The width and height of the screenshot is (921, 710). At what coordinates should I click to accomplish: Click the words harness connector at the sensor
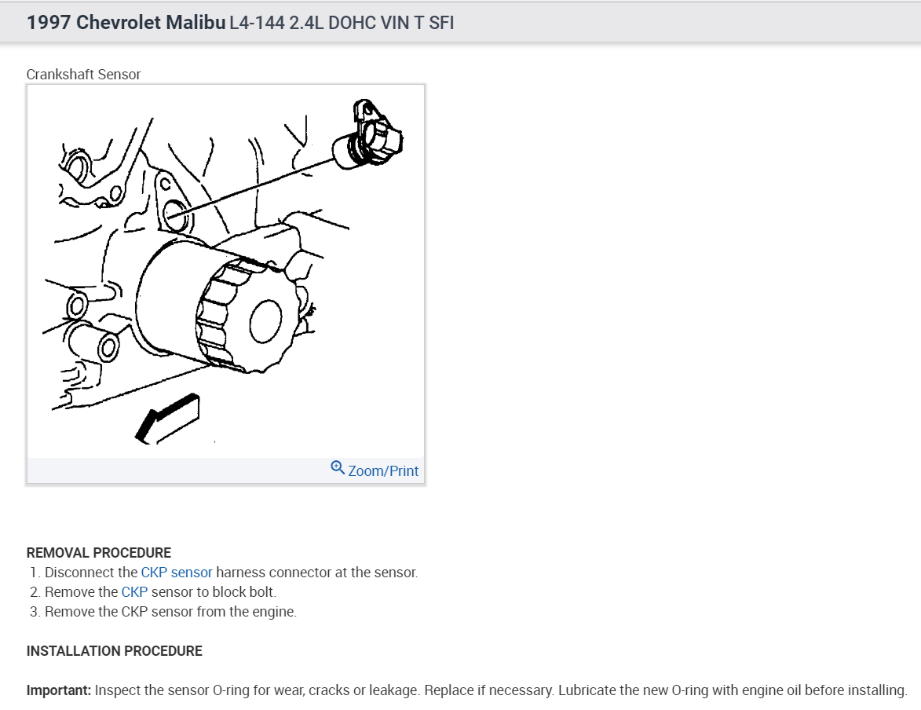tap(317, 573)
